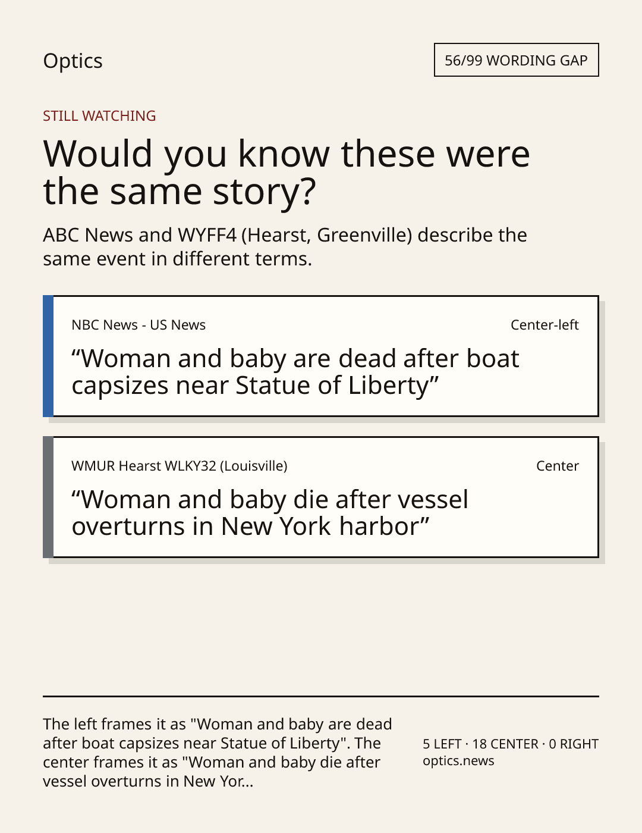Open the NBC News headline card
Viewport: 642px width, 833px height.
point(320,356)
